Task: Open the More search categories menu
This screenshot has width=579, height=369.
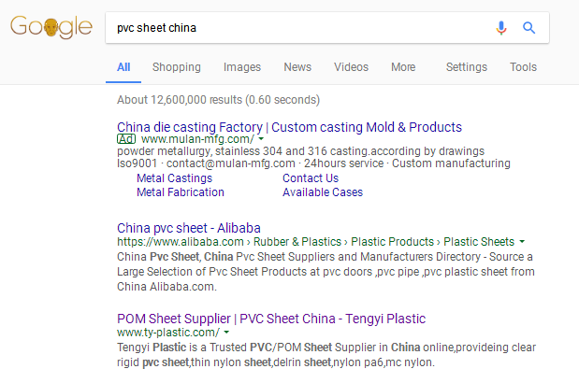Action: click(x=403, y=67)
